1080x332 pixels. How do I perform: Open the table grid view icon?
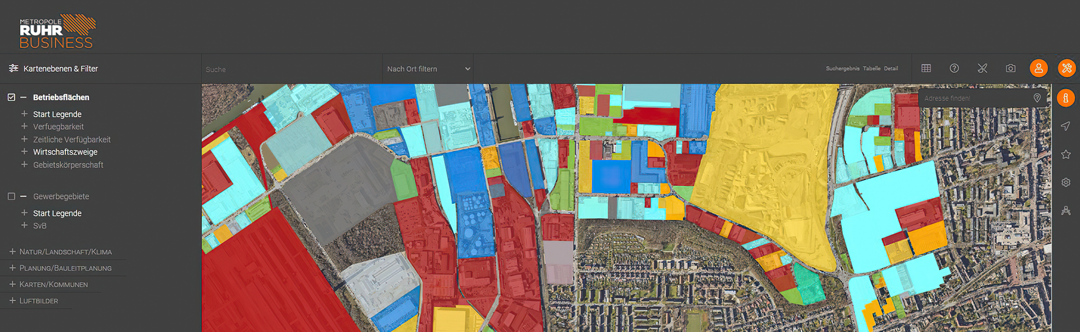(926, 68)
